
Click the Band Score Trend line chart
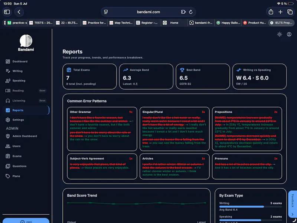137,203
